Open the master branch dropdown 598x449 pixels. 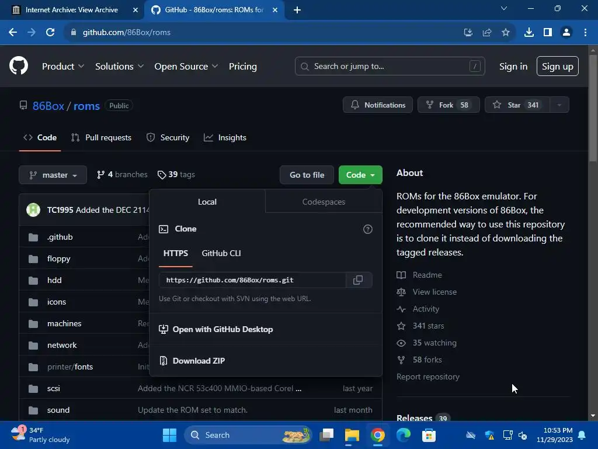coord(53,175)
